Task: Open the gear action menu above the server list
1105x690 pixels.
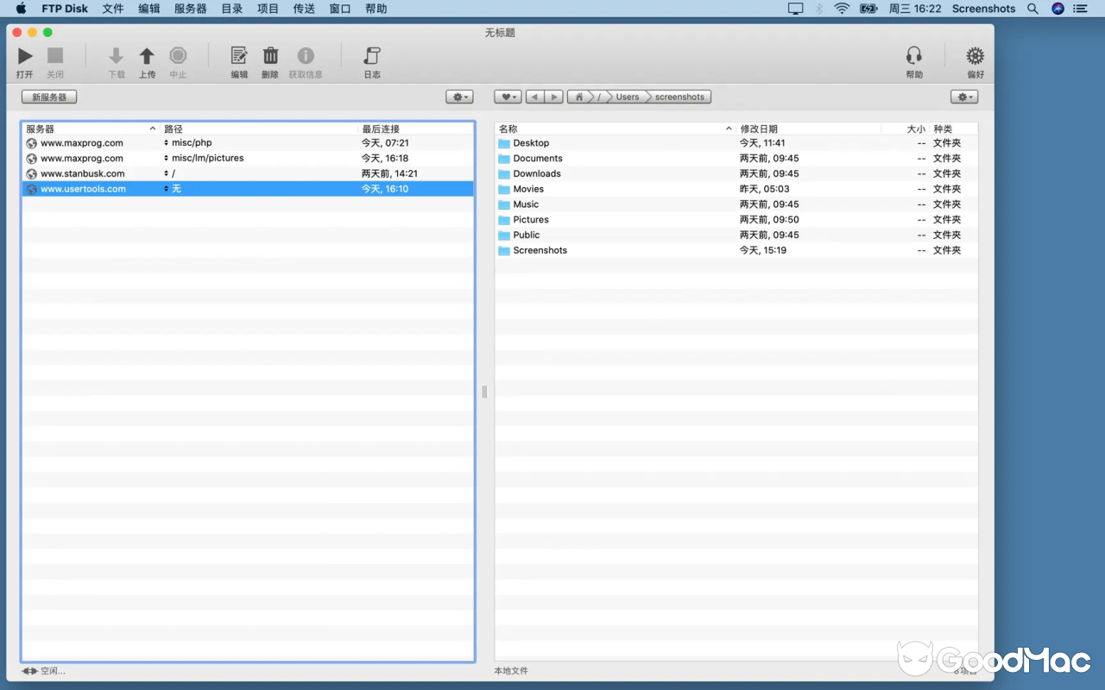Action: (459, 97)
